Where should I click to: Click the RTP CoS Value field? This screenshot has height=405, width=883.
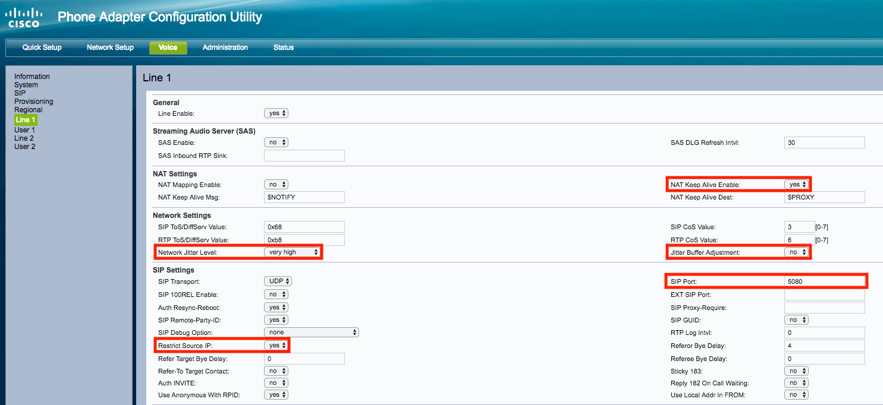[799, 240]
